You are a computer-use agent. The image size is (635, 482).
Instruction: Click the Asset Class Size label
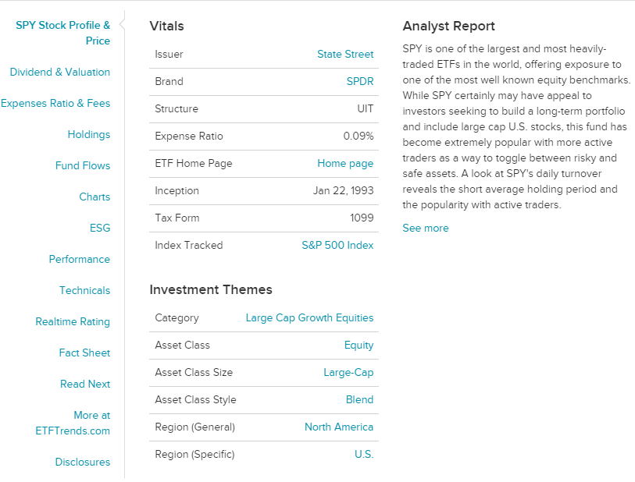click(x=194, y=372)
